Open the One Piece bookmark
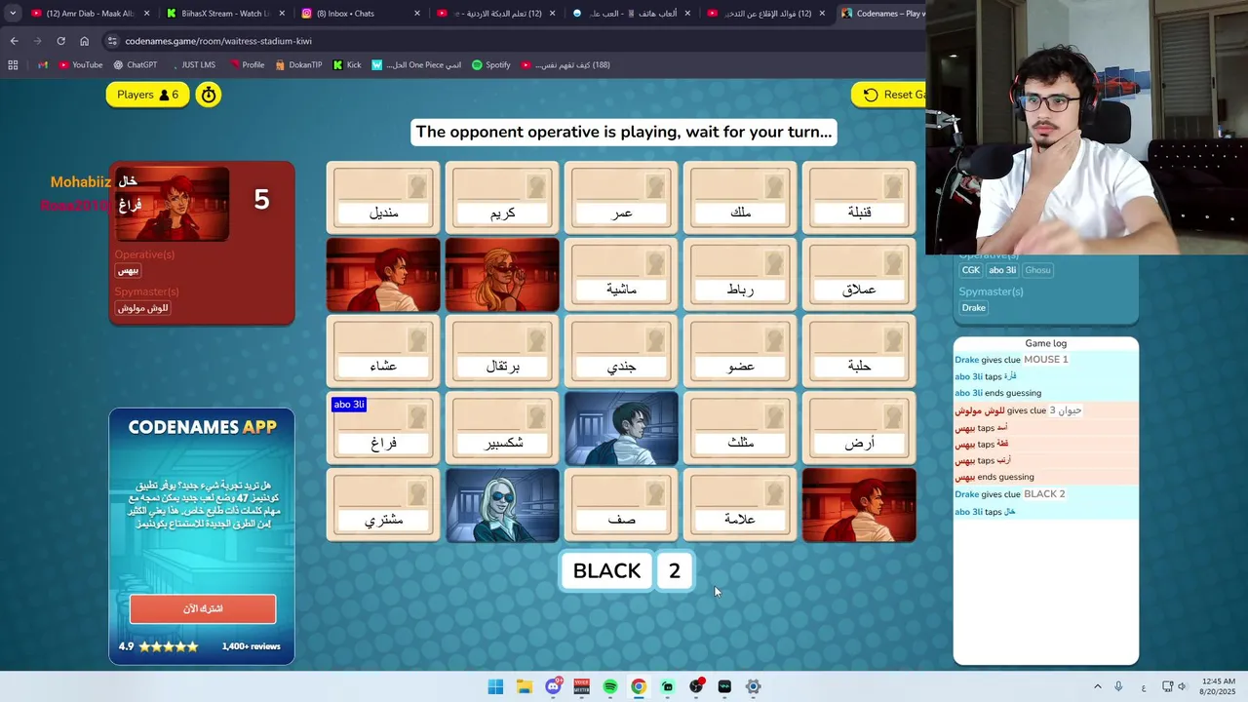This screenshot has width=1248, height=702. coord(416,65)
